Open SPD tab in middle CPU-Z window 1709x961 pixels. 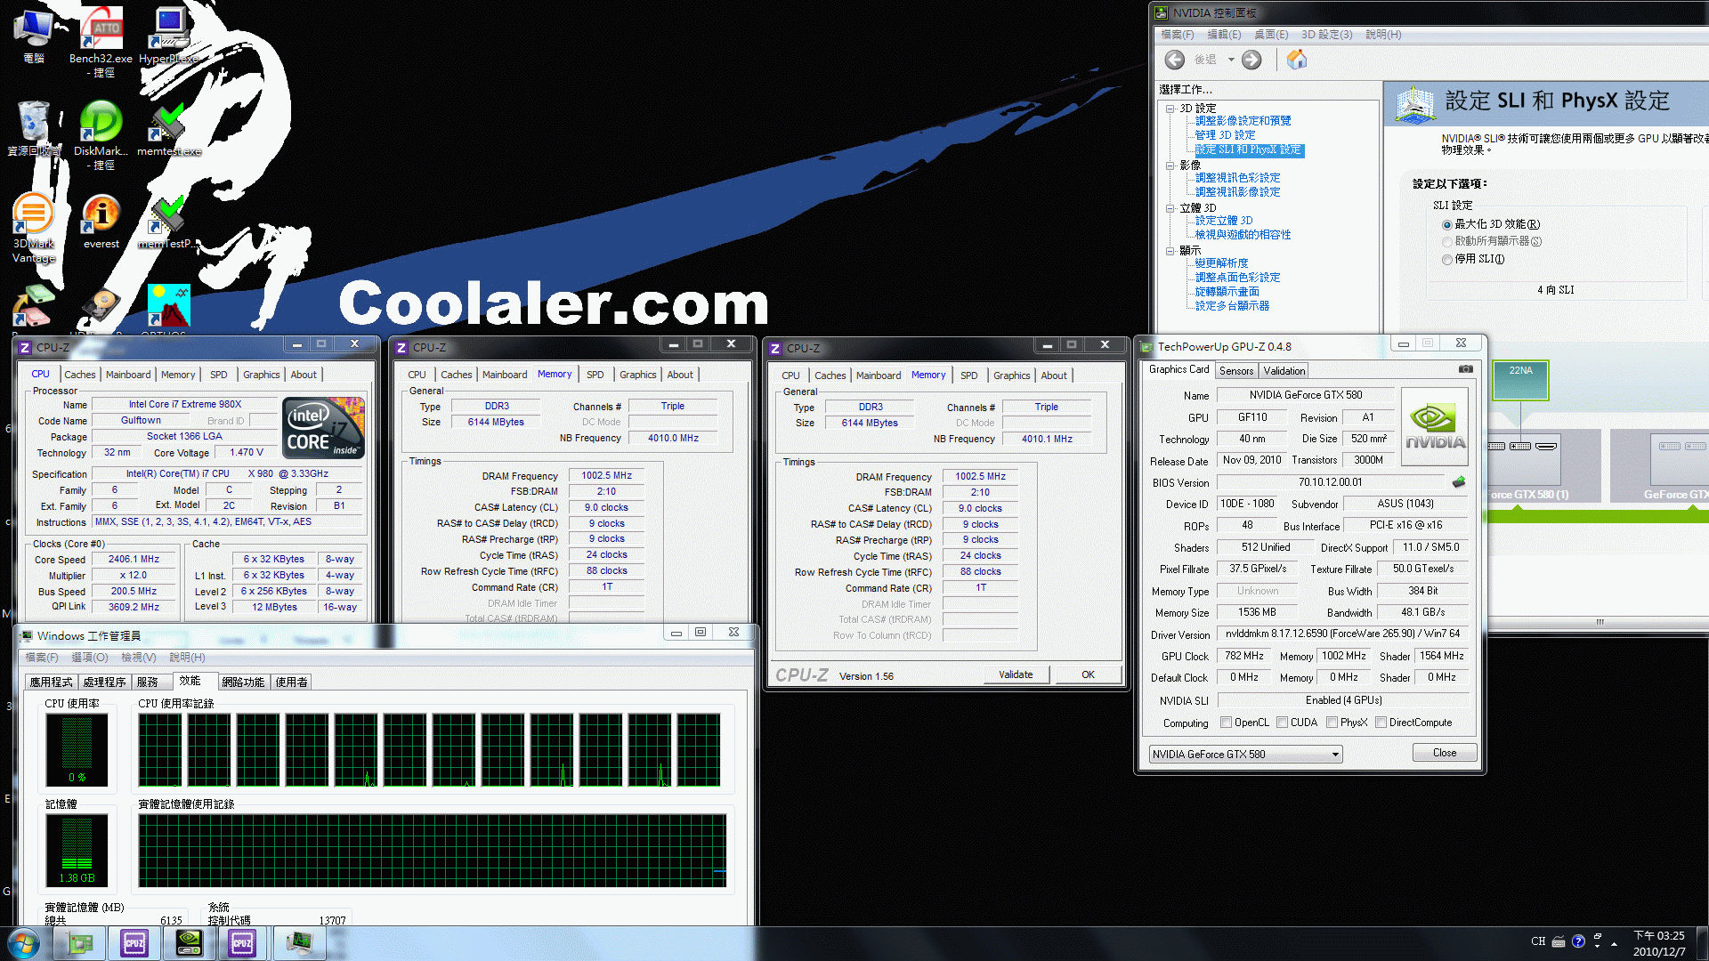[x=595, y=375]
